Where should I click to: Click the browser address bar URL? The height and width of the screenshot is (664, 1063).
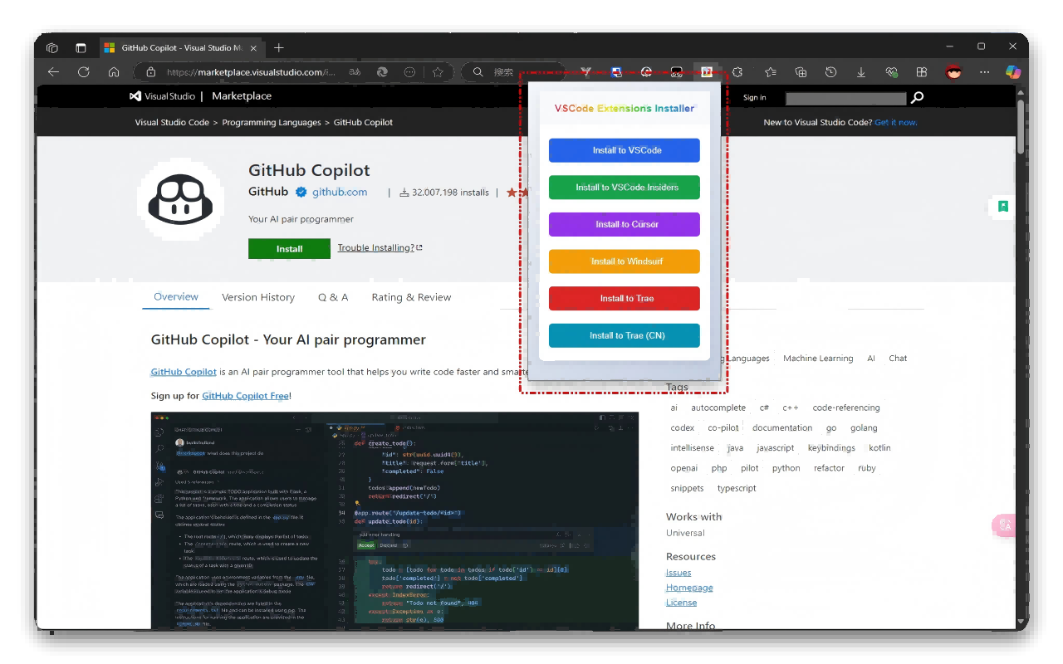(251, 72)
